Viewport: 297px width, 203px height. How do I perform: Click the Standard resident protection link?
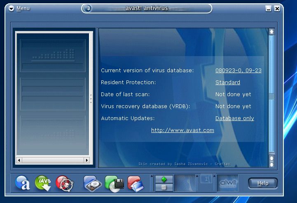tap(228, 83)
